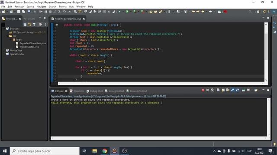277x155 pixels.
Task: Open the Quick Access search magnifier
Action: [x=250, y=12]
